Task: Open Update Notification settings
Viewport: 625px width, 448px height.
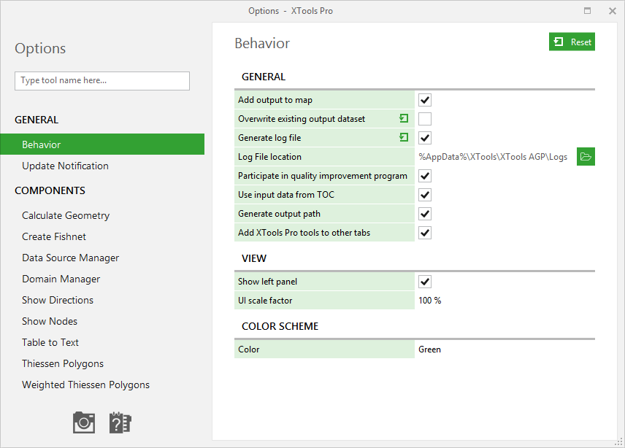Action: (x=66, y=166)
